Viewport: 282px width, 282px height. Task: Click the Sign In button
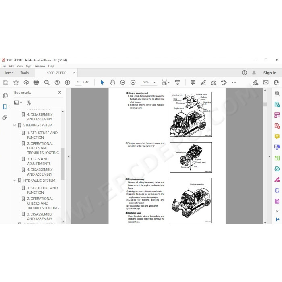[x=270, y=73]
